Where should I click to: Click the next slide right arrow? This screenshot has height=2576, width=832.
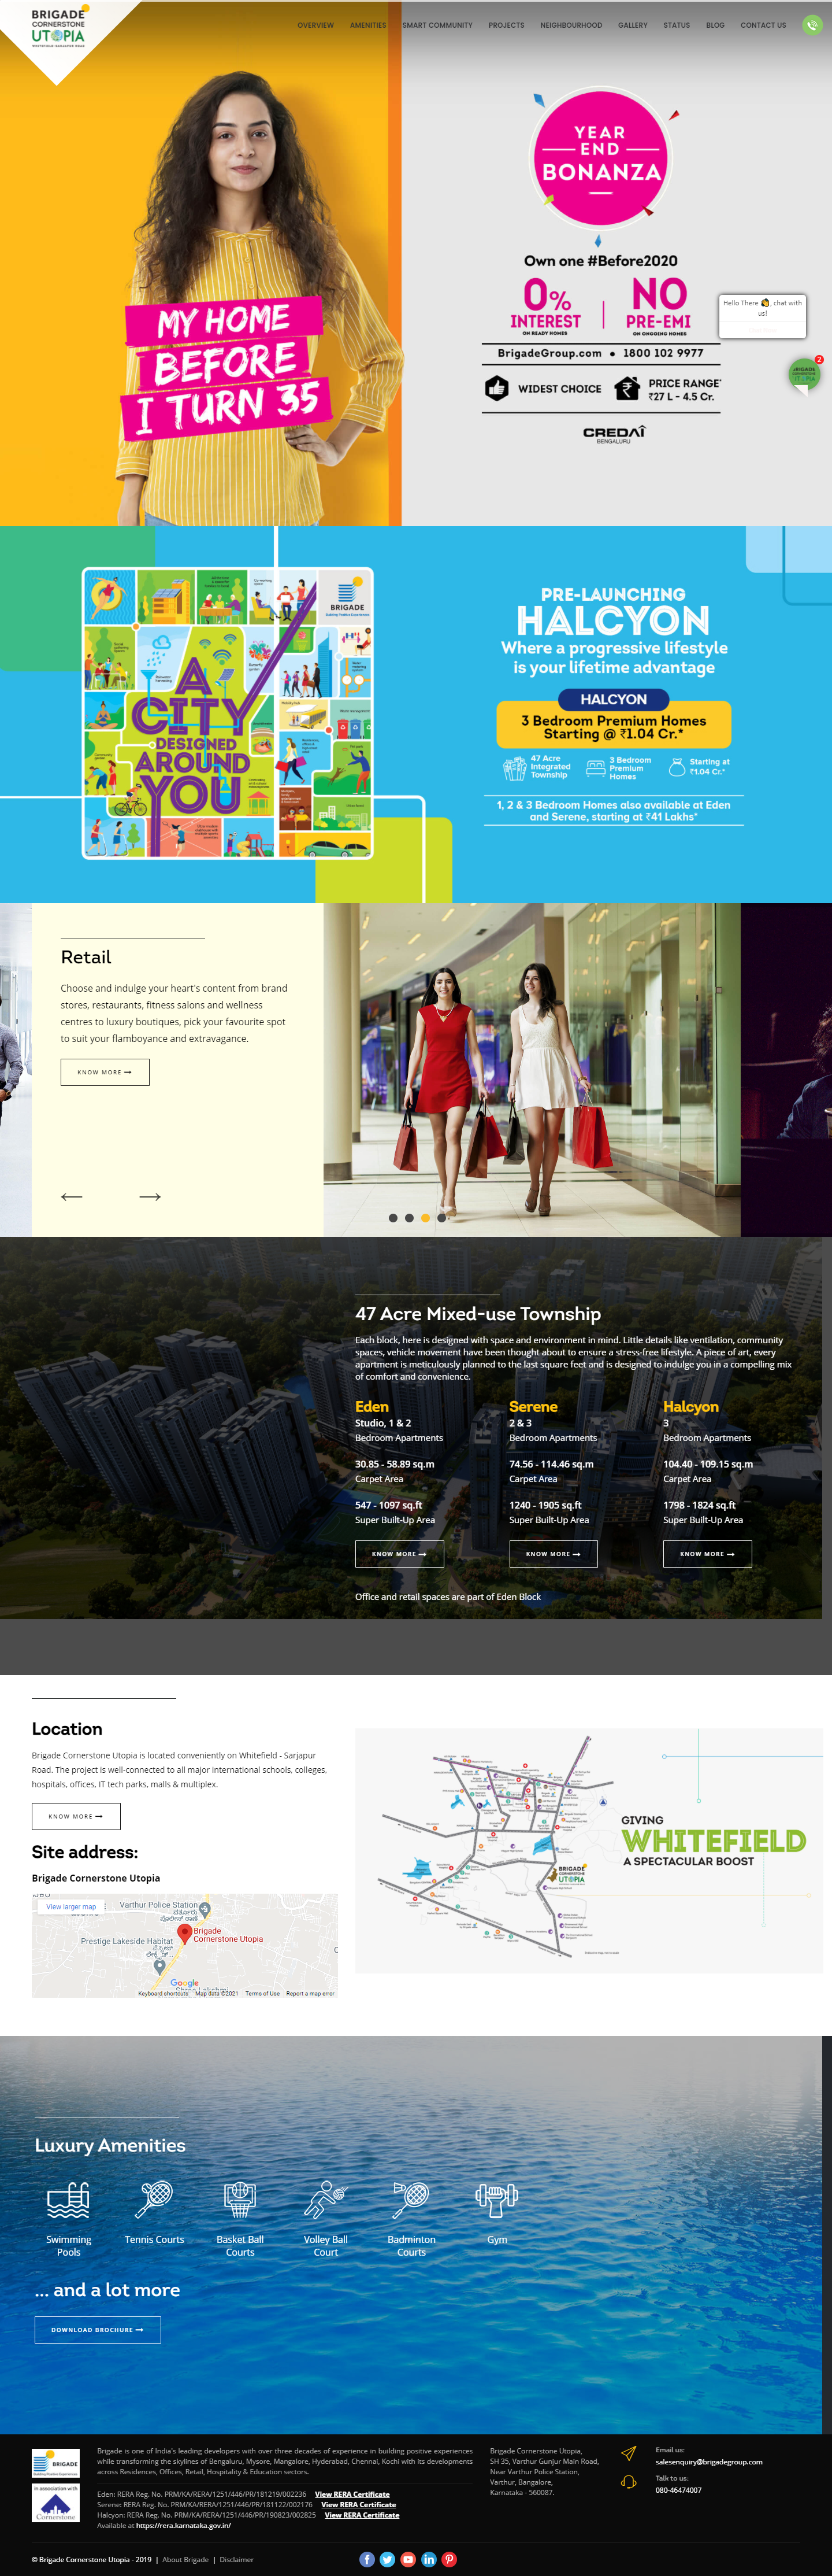click(150, 1196)
